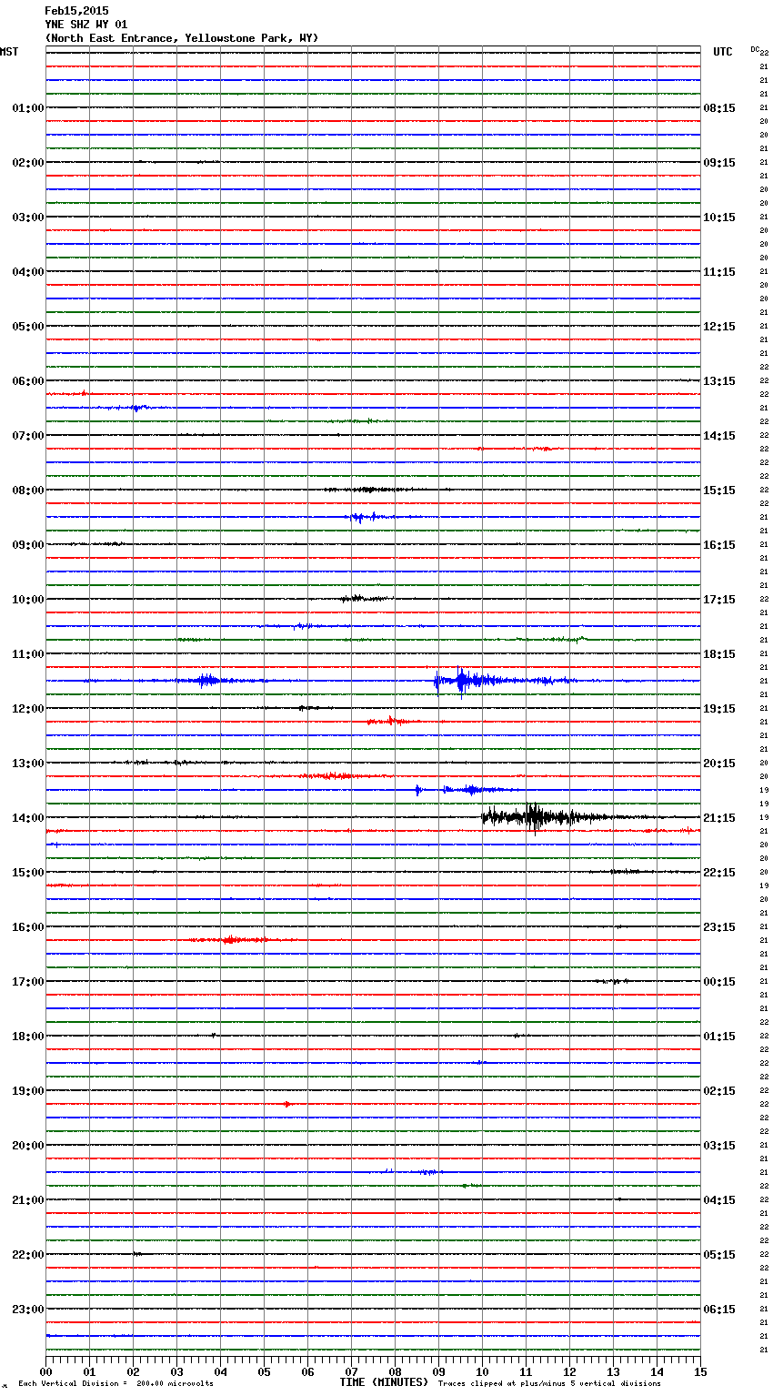This screenshot has width=773, height=1396.
Task: Click the 18:00 MST time label
Action: tap(27, 1037)
